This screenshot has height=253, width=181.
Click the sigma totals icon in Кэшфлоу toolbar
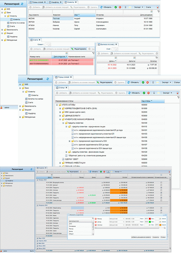(x=108, y=172)
